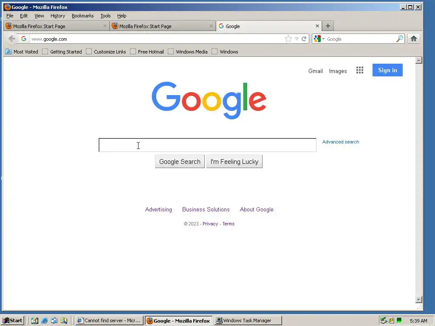Click the address bar URL field
435x326 pixels.
pos(157,39)
